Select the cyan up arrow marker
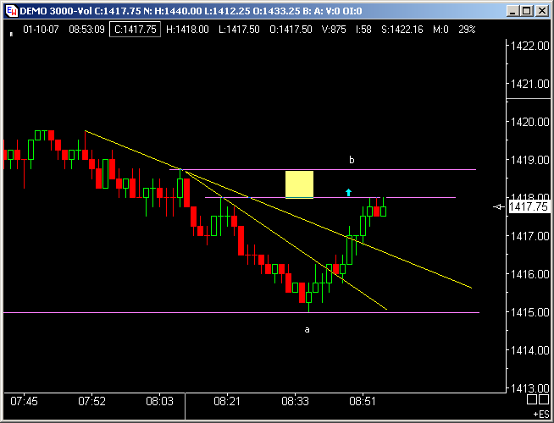This screenshot has height=423, width=554. (348, 192)
